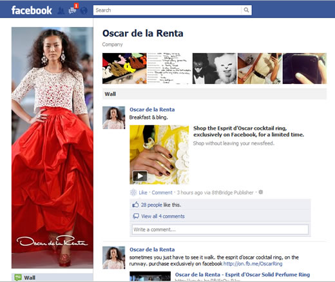This screenshot has height=282, width=335.
Task: Open the gear options icon on the post
Action: click(x=260, y=192)
